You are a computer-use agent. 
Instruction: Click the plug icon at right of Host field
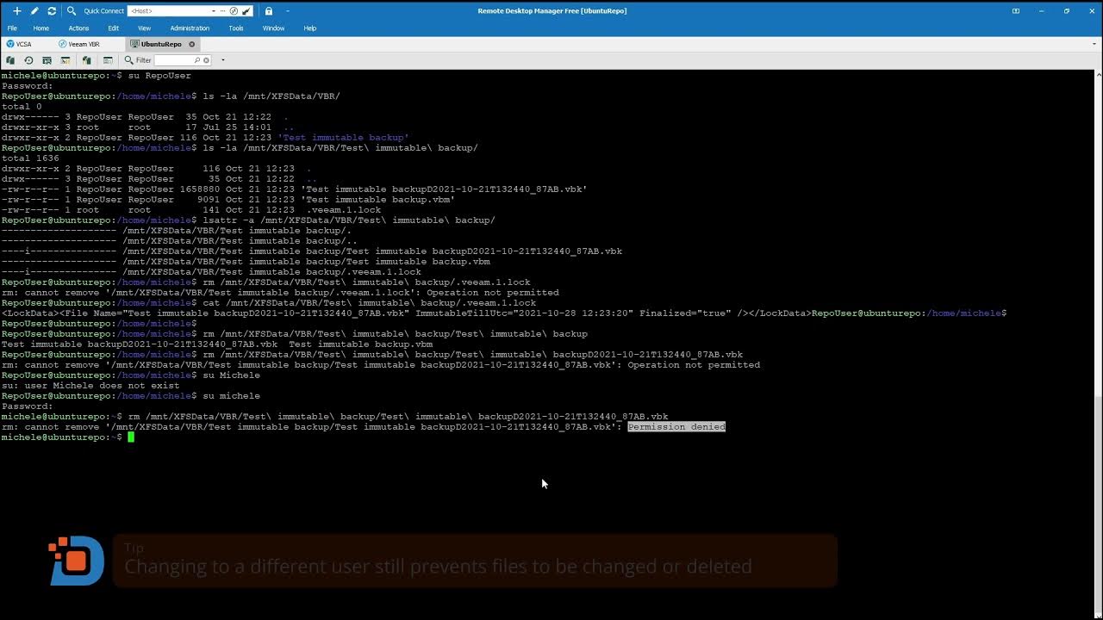pyautogui.click(x=247, y=11)
